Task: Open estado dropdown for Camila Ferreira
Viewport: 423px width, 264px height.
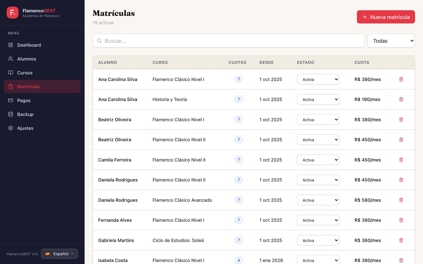Action: tap(318, 160)
